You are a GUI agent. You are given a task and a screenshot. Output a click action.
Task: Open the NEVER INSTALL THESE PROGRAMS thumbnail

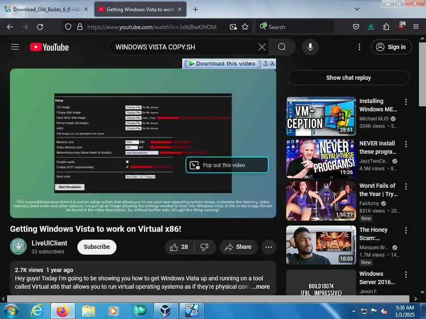[321, 159]
